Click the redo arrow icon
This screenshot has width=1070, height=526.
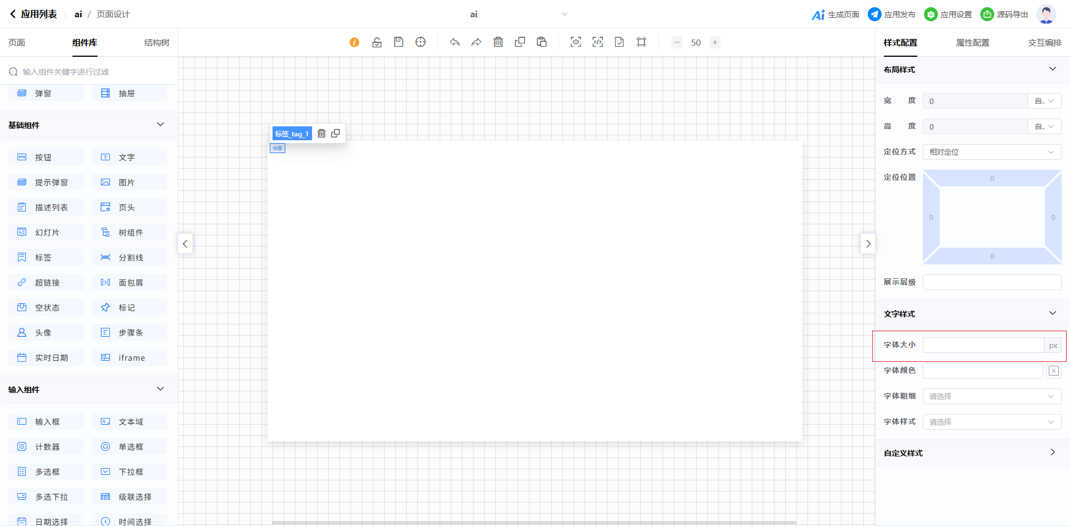click(476, 42)
